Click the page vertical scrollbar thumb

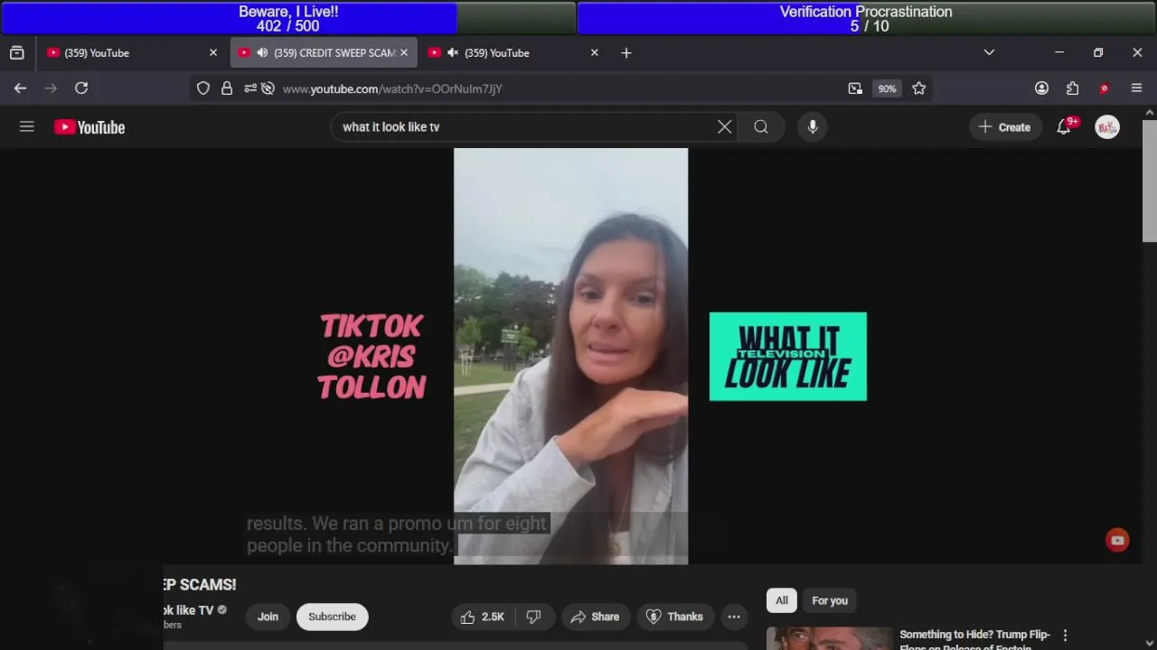[x=1149, y=181]
